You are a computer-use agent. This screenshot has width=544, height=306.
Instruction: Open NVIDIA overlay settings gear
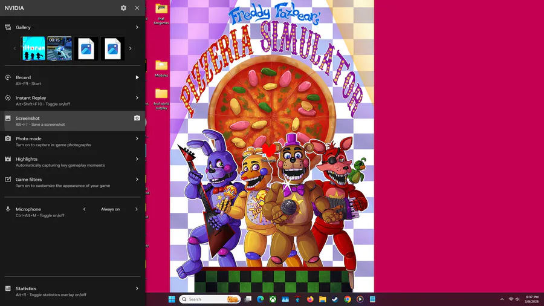click(x=123, y=8)
